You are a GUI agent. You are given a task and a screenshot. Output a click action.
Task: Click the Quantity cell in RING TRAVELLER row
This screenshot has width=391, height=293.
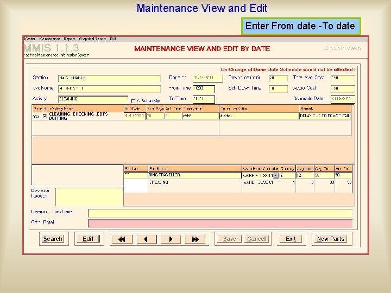[x=287, y=175]
